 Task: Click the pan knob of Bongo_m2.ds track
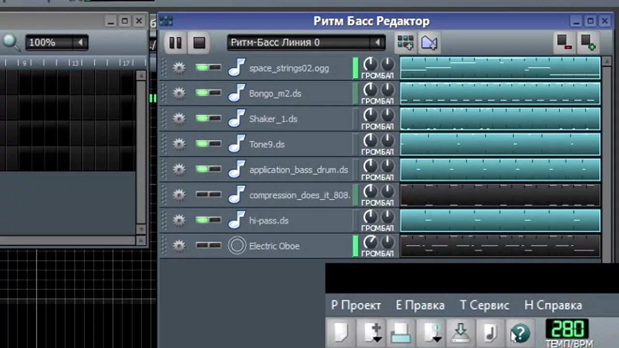388,89
